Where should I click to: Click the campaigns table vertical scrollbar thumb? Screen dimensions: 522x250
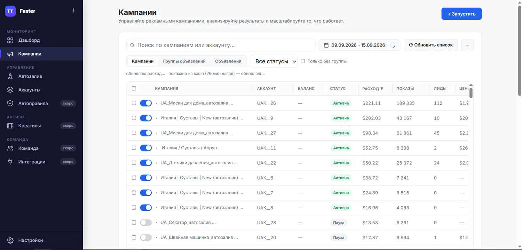[471, 93]
